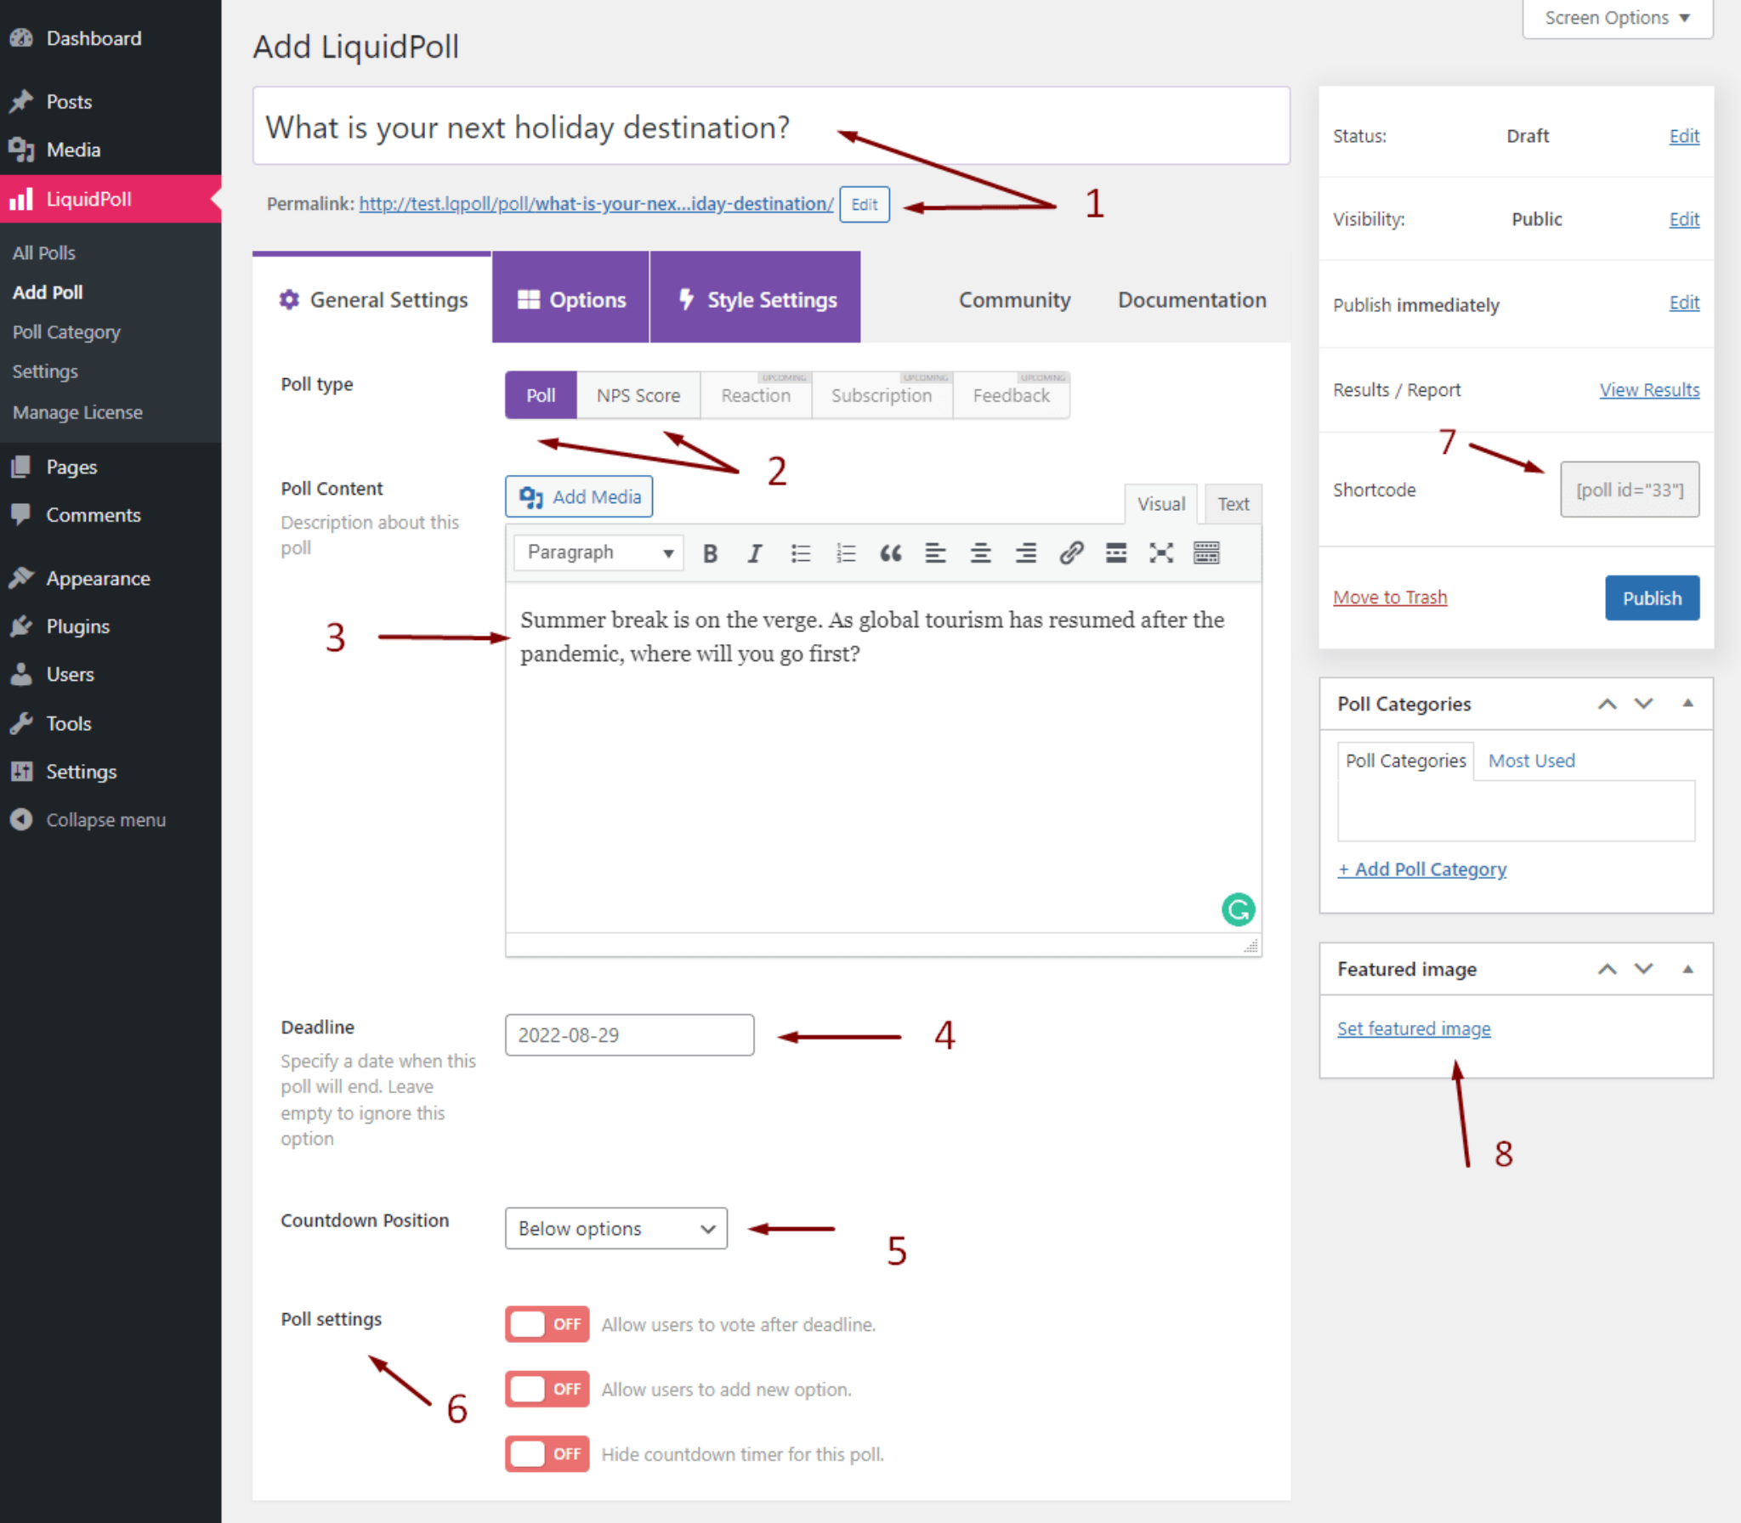This screenshot has height=1523, width=1741.
Task: Align text left in editor
Action: coord(935,553)
